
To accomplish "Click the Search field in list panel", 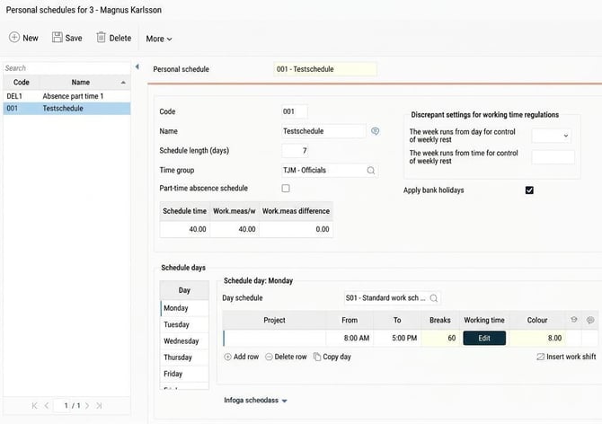I will pos(66,68).
